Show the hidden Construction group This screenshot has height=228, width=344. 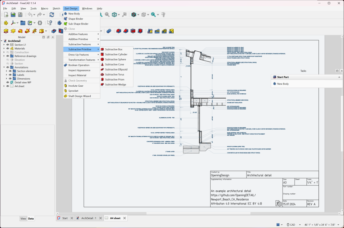(x=8, y=52)
